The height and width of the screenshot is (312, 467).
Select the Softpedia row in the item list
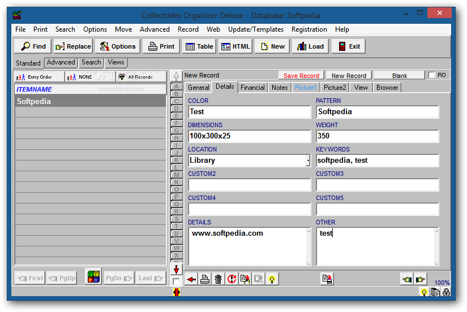coord(90,101)
